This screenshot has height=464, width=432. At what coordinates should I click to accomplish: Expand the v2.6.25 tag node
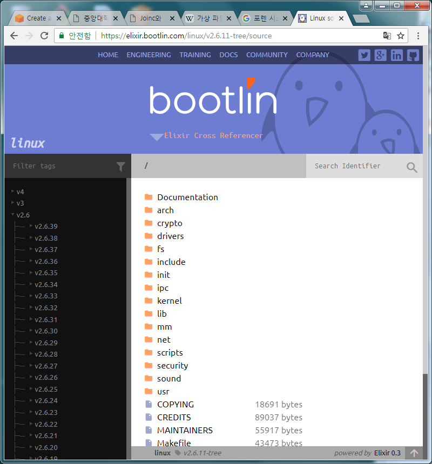click(31, 389)
